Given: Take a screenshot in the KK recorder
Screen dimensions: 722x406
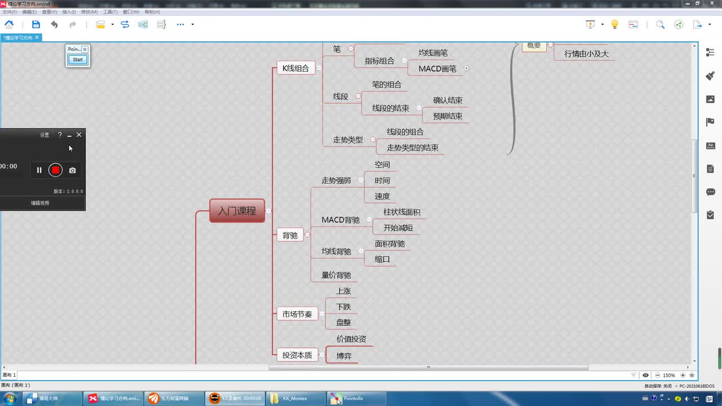Looking at the screenshot, I should (72, 170).
